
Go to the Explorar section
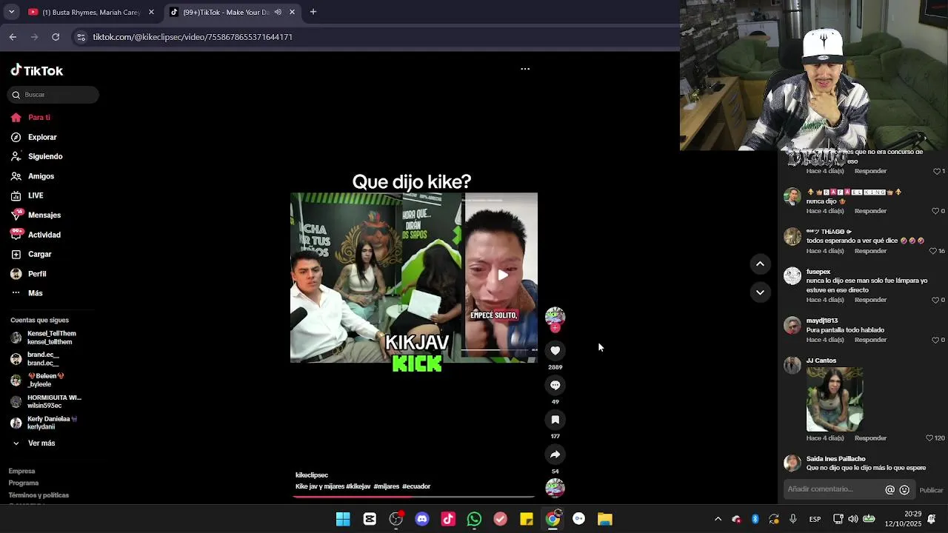[x=42, y=137]
